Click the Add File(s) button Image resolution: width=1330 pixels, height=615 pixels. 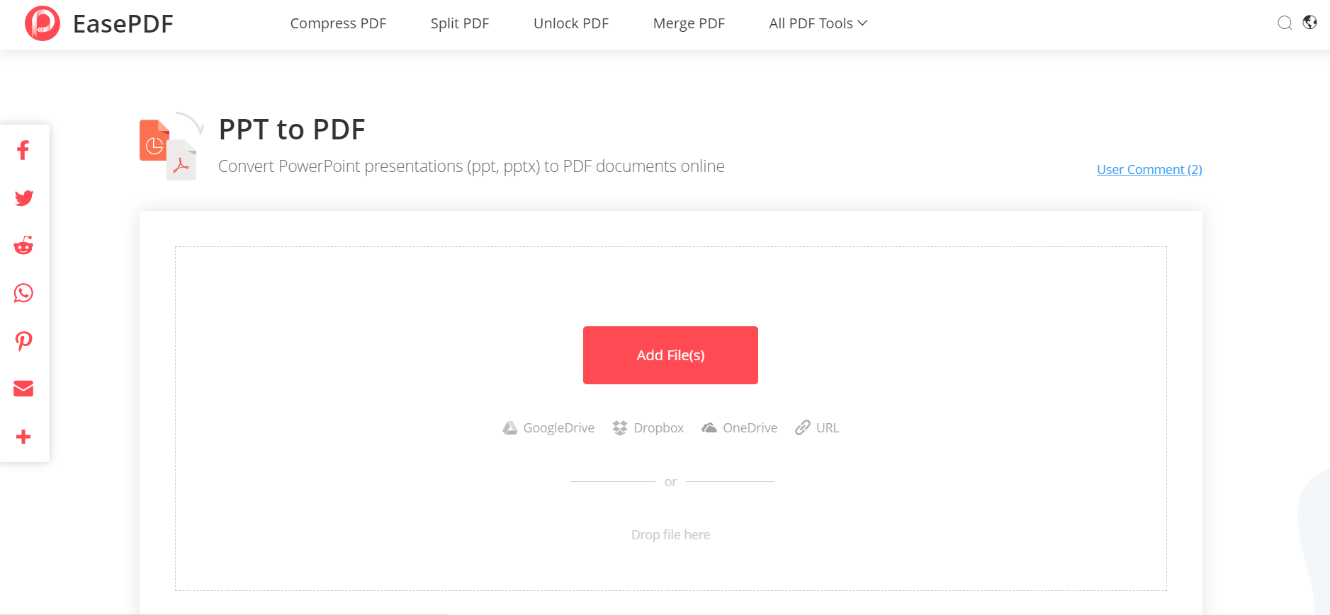tap(670, 355)
